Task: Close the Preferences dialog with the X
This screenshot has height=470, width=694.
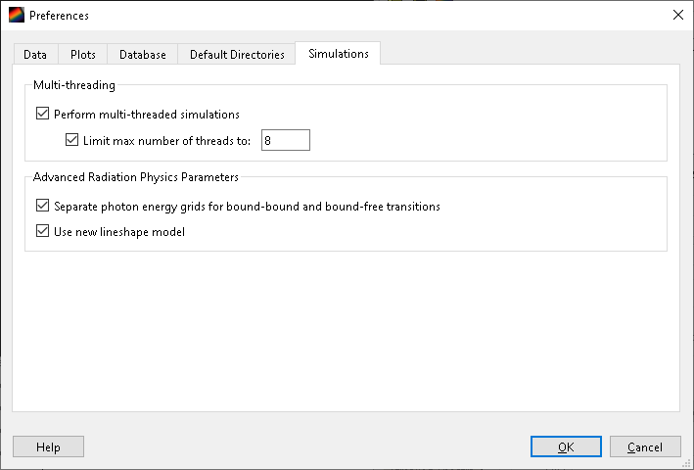Action: tap(677, 15)
